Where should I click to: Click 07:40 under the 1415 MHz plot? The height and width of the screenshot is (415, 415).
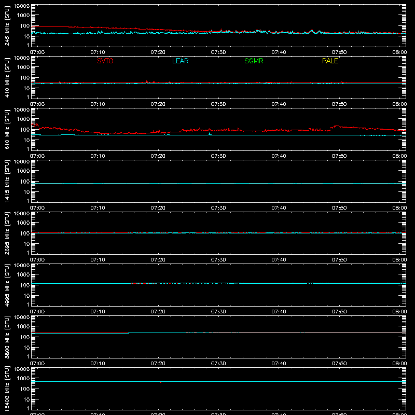[279, 208]
